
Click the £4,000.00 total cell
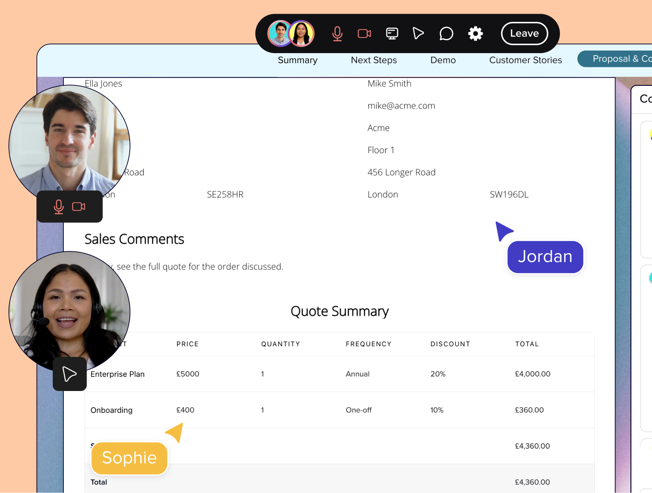[x=533, y=374]
